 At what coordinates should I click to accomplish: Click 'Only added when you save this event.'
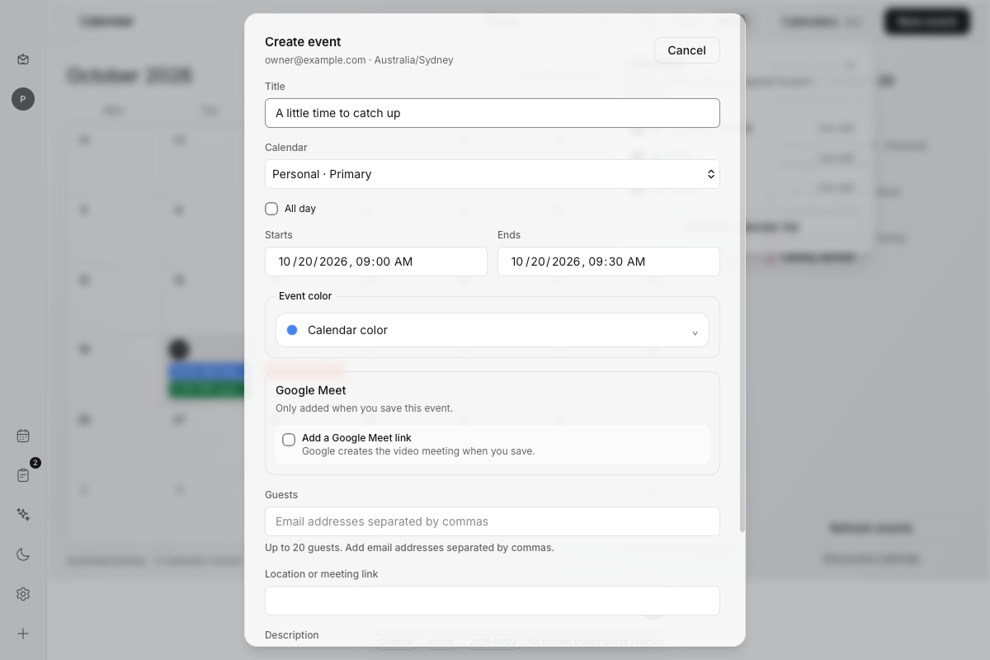coord(364,408)
